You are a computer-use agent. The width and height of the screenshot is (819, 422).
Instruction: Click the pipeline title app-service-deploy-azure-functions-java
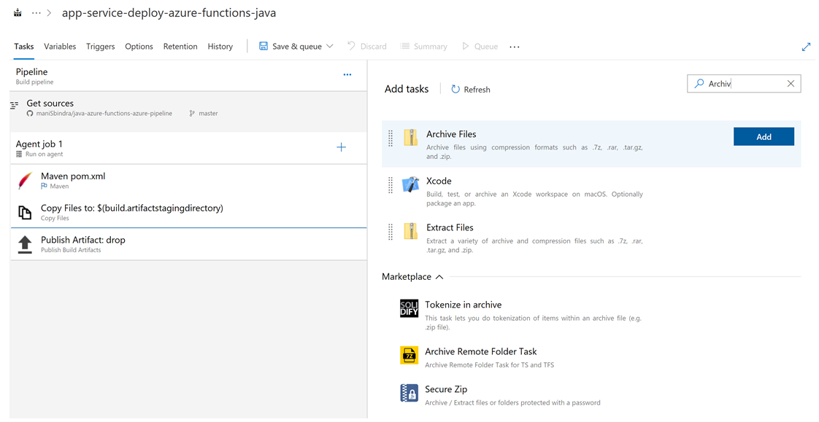[x=169, y=13]
